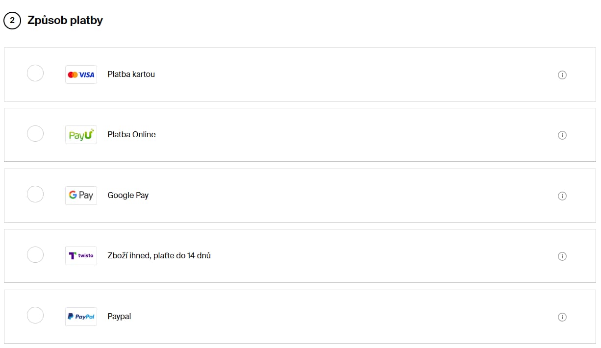
Task: Click the PayPal logo
Action: [x=81, y=317]
